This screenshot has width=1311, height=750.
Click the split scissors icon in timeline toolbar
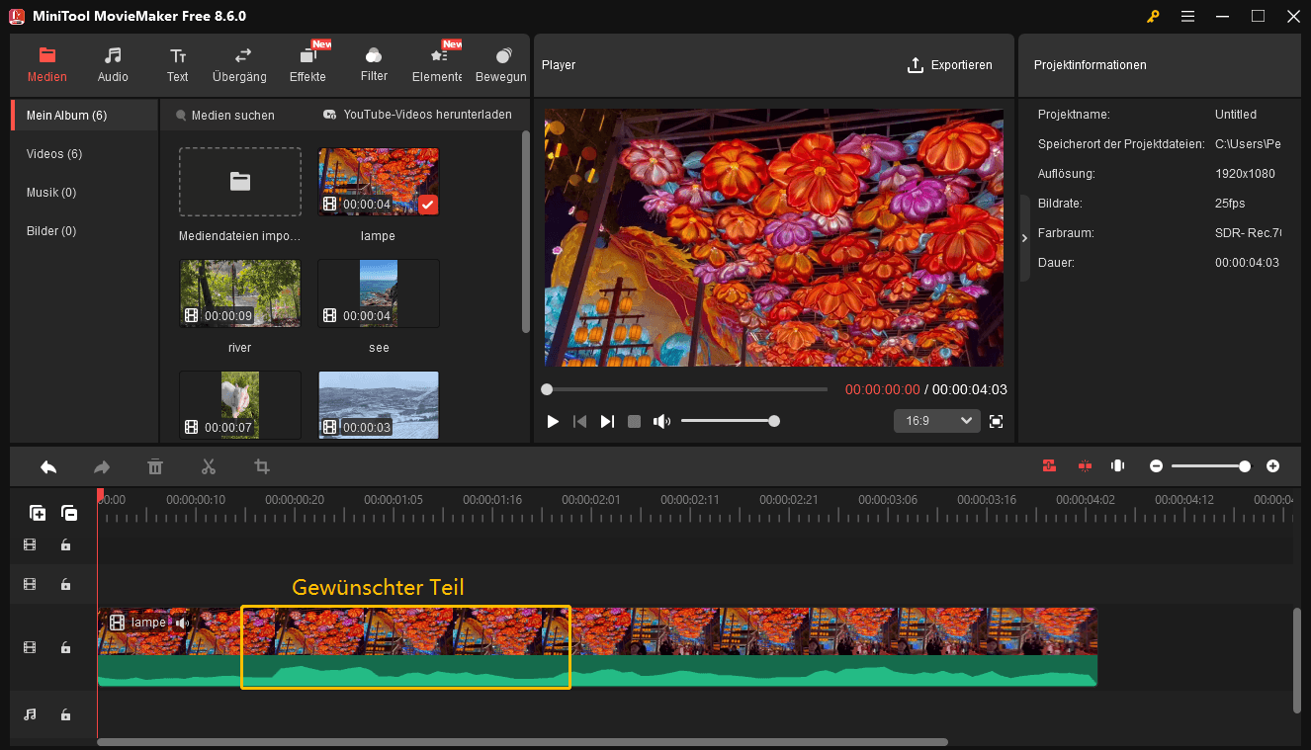[209, 466]
